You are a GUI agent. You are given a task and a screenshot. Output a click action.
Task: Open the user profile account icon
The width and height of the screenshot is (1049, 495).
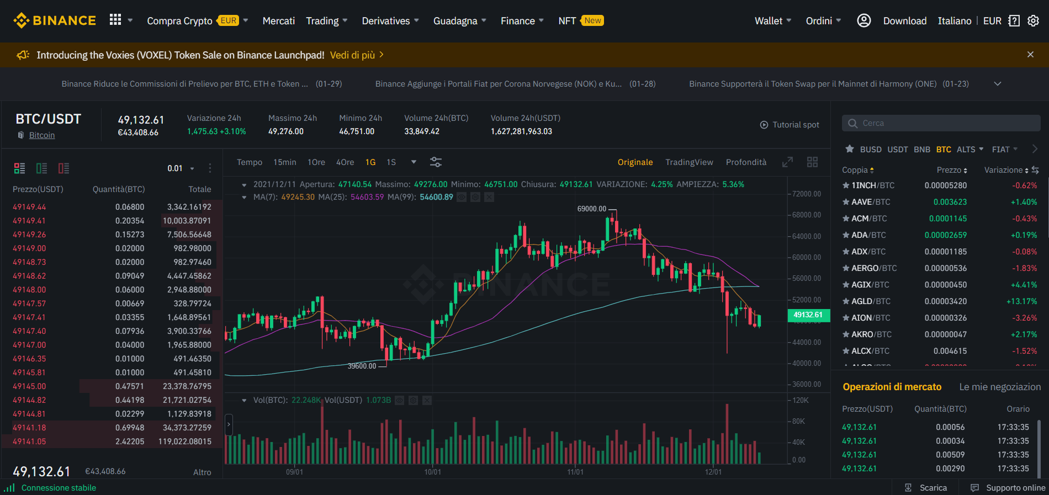click(863, 20)
